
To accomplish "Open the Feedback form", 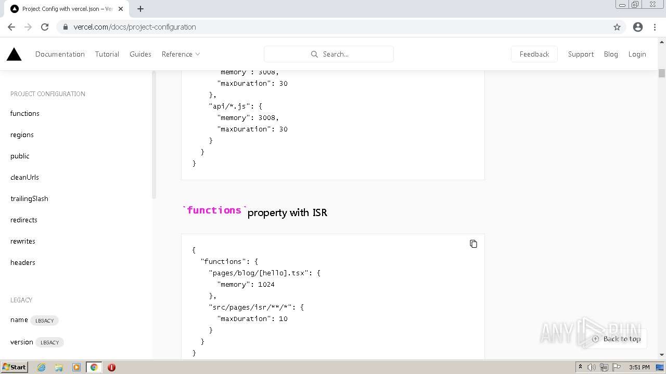I will 534,54.
